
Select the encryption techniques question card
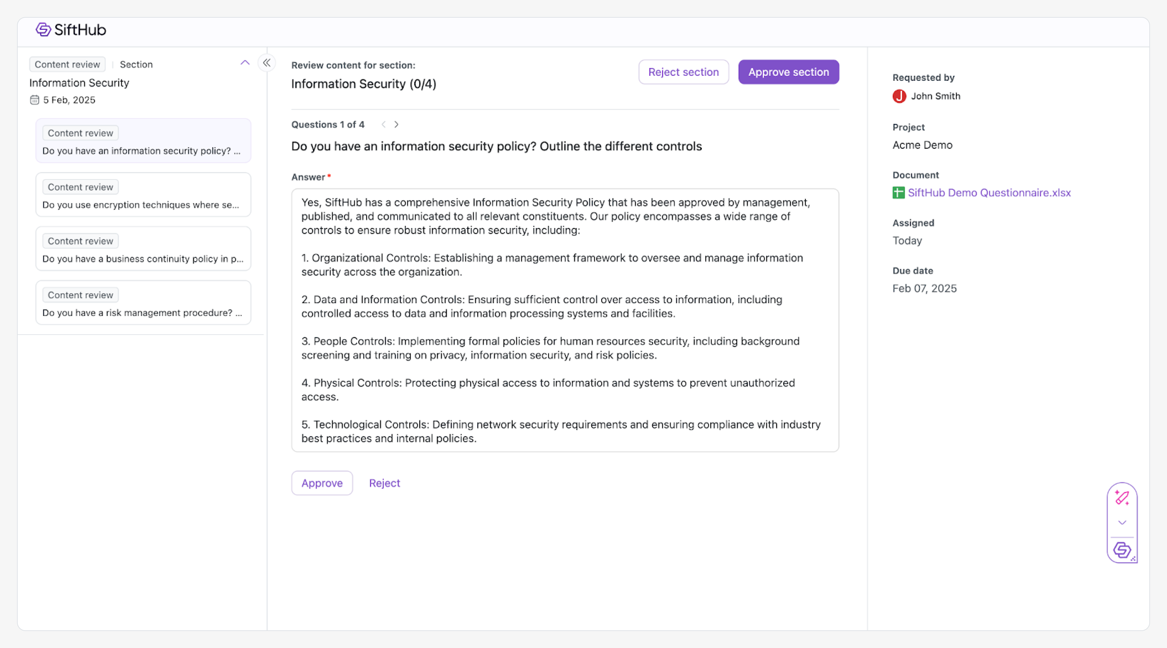pyautogui.click(x=143, y=195)
